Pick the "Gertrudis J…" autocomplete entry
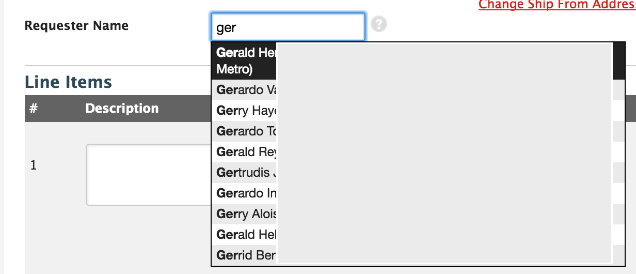This screenshot has height=274, width=636. 246,173
